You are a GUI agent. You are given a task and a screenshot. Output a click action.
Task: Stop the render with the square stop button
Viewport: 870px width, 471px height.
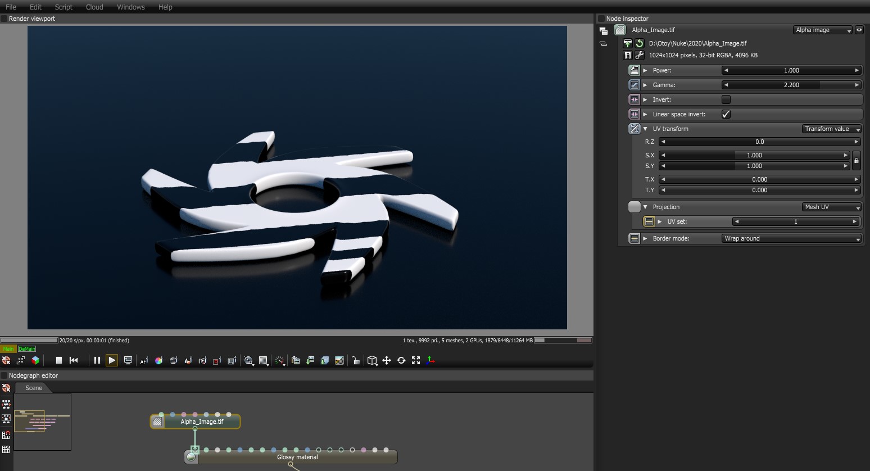click(59, 360)
